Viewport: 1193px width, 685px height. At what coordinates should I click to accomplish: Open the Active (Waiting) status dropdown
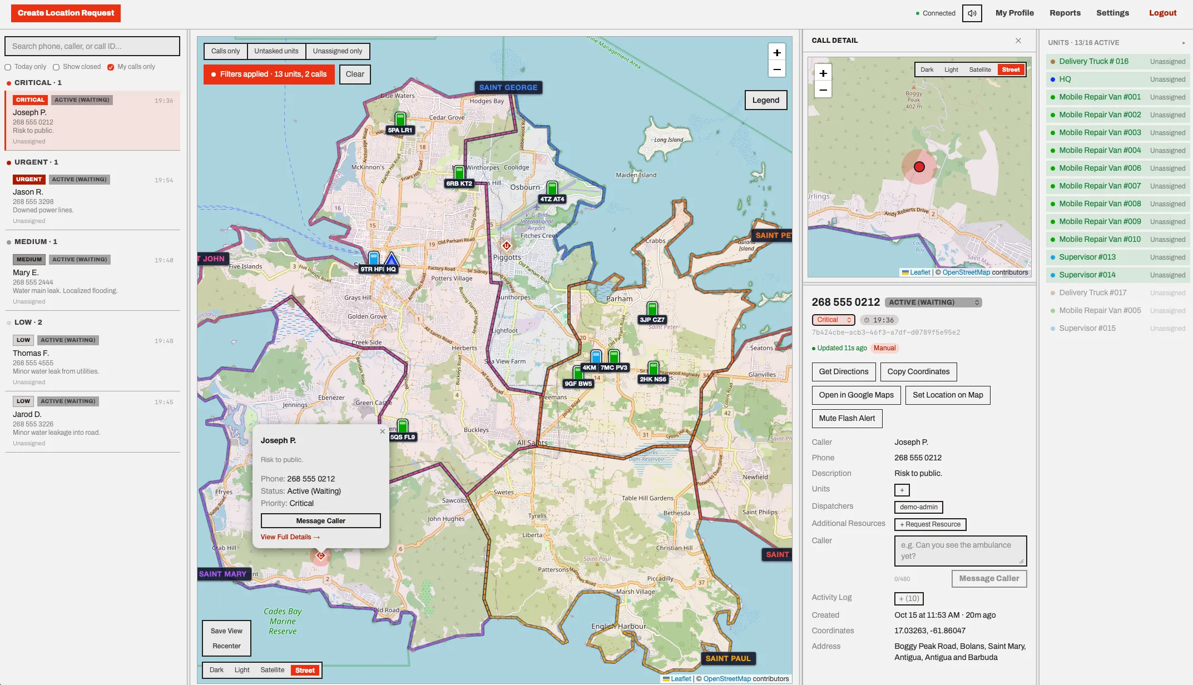933,302
